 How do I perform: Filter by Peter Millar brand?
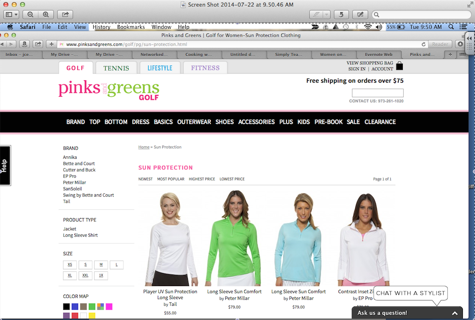coord(75,183)
